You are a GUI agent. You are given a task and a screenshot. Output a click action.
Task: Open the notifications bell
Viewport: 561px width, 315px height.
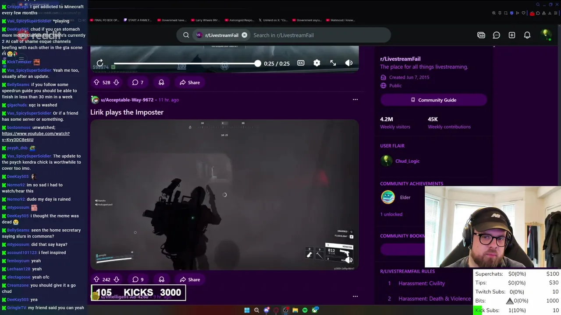pyautogui.click(x=527, y=35)
